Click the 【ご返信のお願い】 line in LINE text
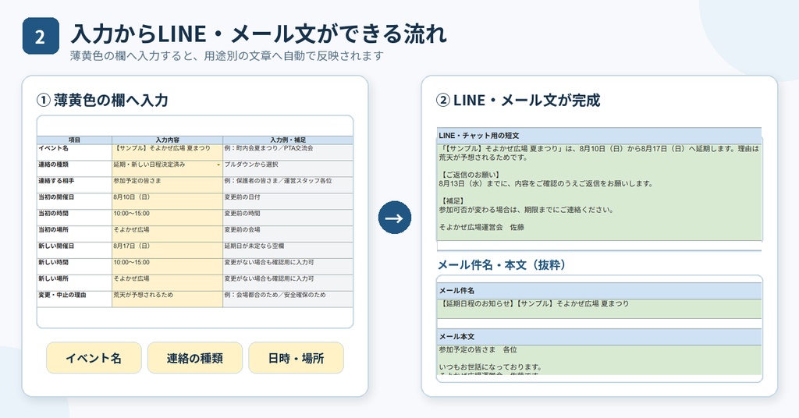Image resolution: width=799 pixels, height=418 pixels. pos(469,175)
